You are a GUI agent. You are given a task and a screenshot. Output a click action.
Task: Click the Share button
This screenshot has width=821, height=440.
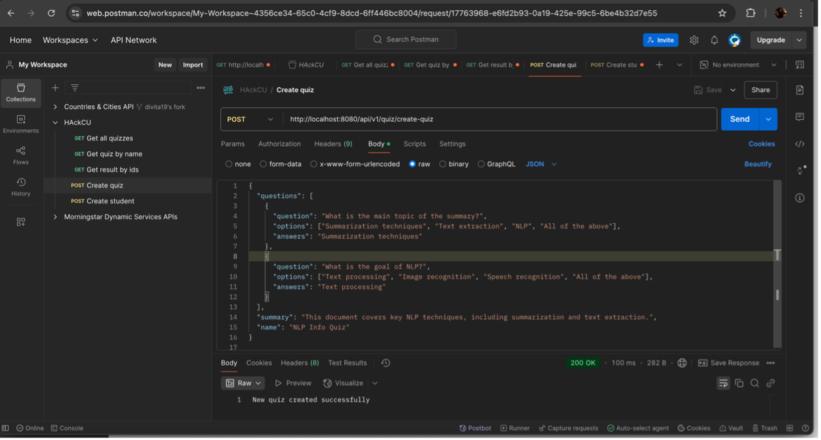point(760,90)
